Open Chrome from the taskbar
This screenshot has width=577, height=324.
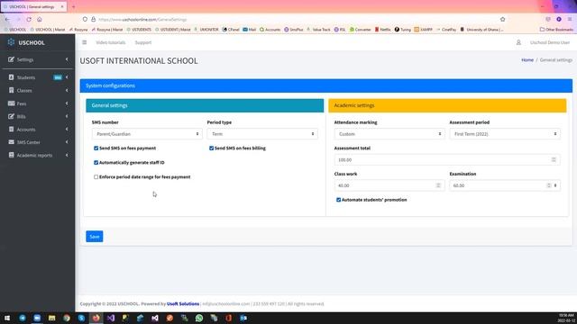click(x=66, y=318)
